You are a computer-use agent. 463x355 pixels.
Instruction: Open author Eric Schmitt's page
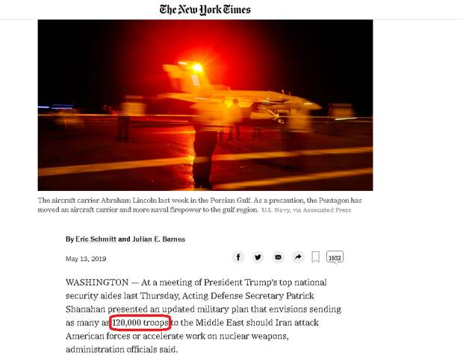point(96,239)
